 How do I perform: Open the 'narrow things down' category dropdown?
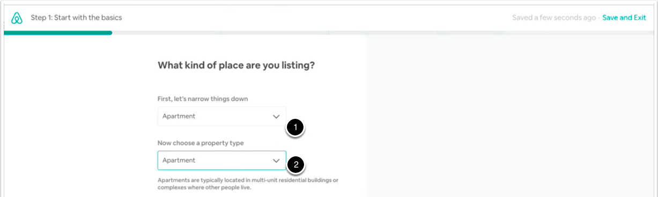point(221,116)
